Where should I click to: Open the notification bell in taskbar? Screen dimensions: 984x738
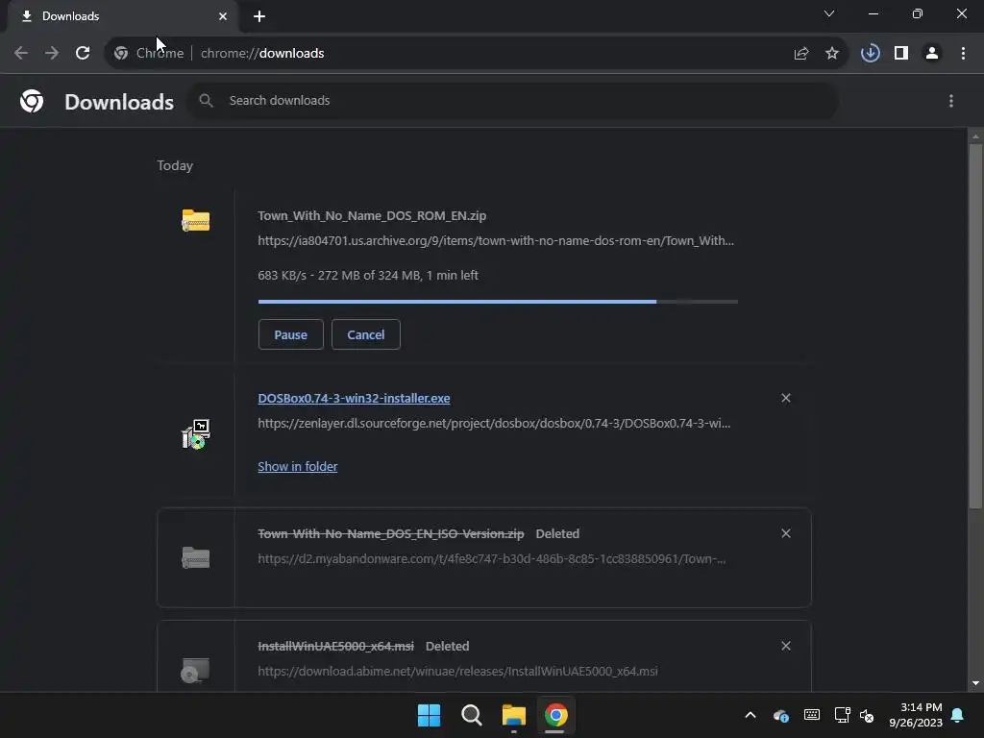958,715
